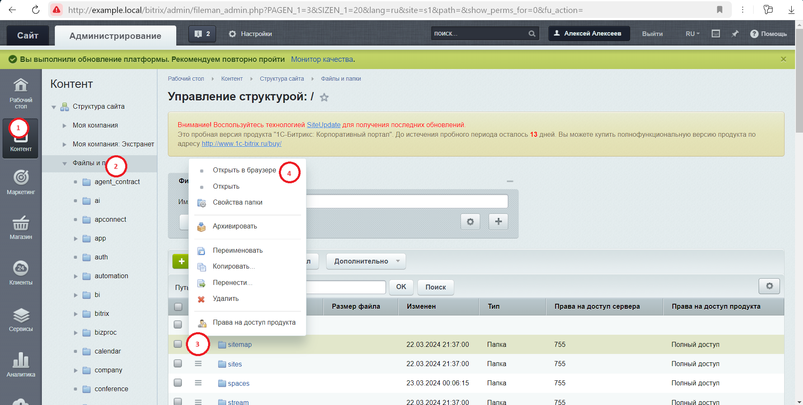This screenshot has width=803, height=405.
Task: Add page to favorites with the star icon
Action: [324, 97]
